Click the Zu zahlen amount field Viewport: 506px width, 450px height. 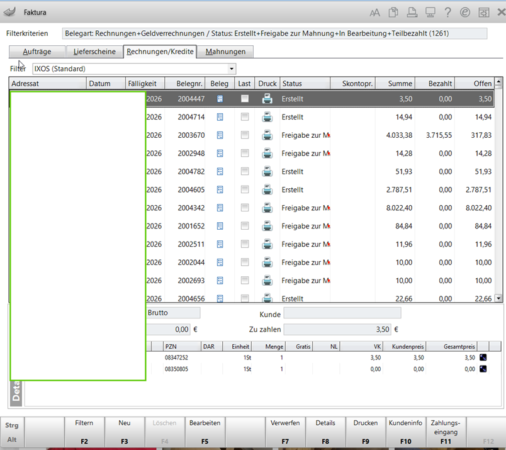(x=336, y=329)
